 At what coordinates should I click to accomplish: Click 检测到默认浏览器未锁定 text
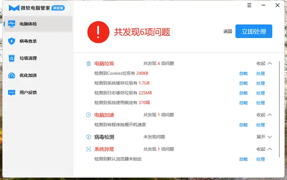tap(118, 159)
